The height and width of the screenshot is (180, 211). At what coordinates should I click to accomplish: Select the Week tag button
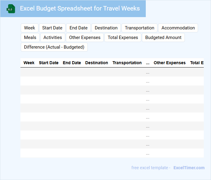coord(29,28)
